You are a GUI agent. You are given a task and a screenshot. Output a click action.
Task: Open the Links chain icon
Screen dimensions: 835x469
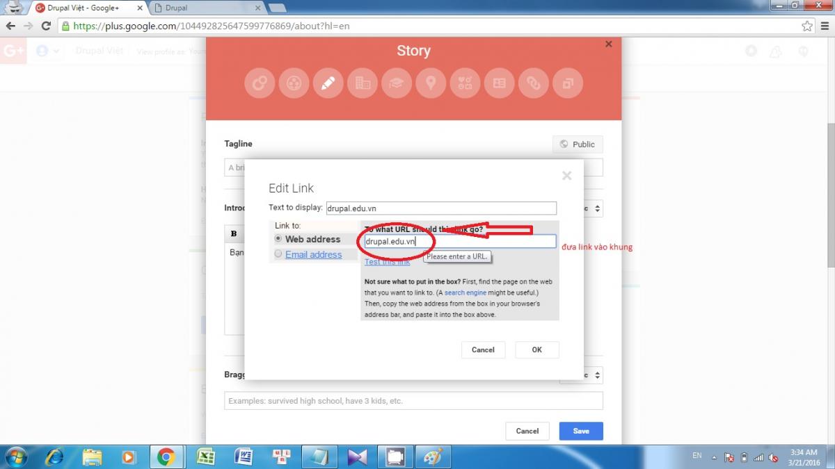click(x=533, y=83)
